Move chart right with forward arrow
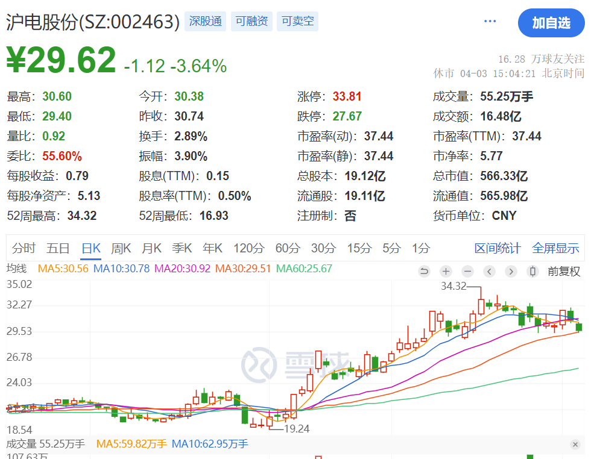Image resolution: width=594 pixels, height=459 pixels. tap(511, 271)
